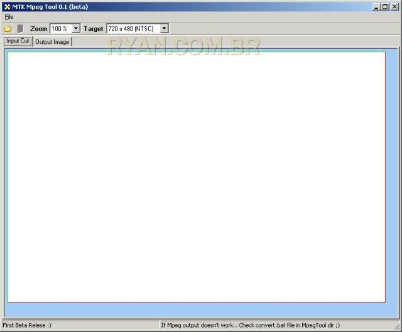Click the gray document icon in toolbar
Image resolution: width=402 pixels, height=332 pixels.
coord(20,29)
